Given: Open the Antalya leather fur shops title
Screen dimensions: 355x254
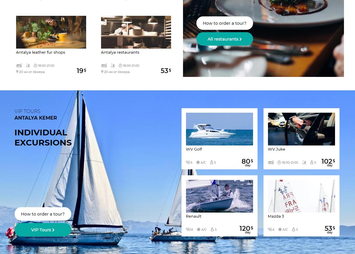Looking at the screenshot, I should click(x=41, y=52).
